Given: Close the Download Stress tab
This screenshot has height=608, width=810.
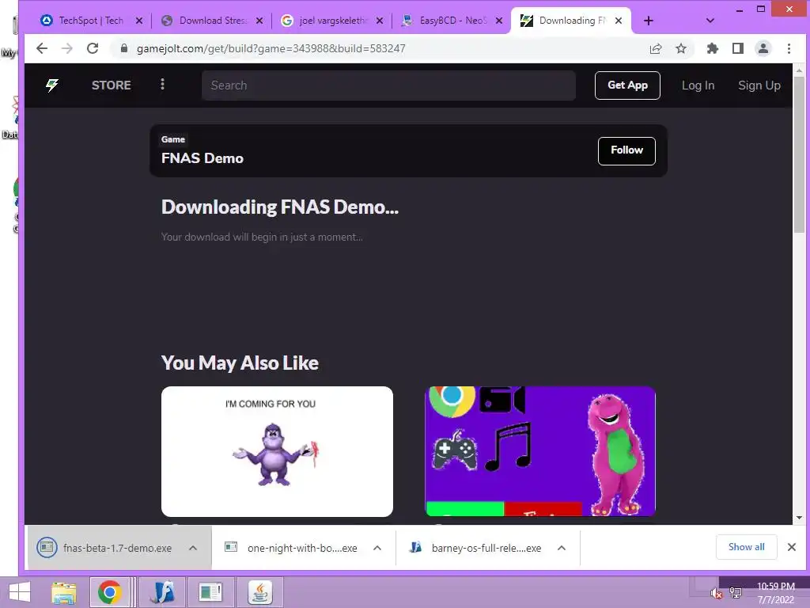Looking at the screenshot, I should click(x=259, y=21).
